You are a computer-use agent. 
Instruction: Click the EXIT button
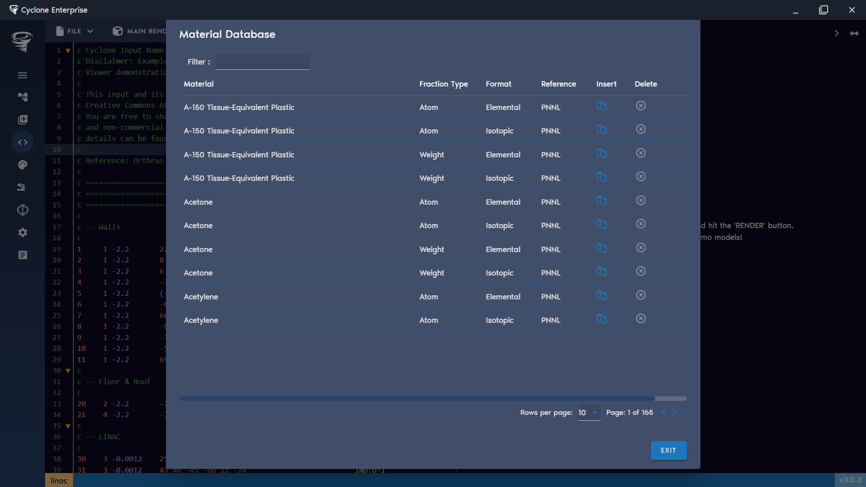tap(668, 450)
